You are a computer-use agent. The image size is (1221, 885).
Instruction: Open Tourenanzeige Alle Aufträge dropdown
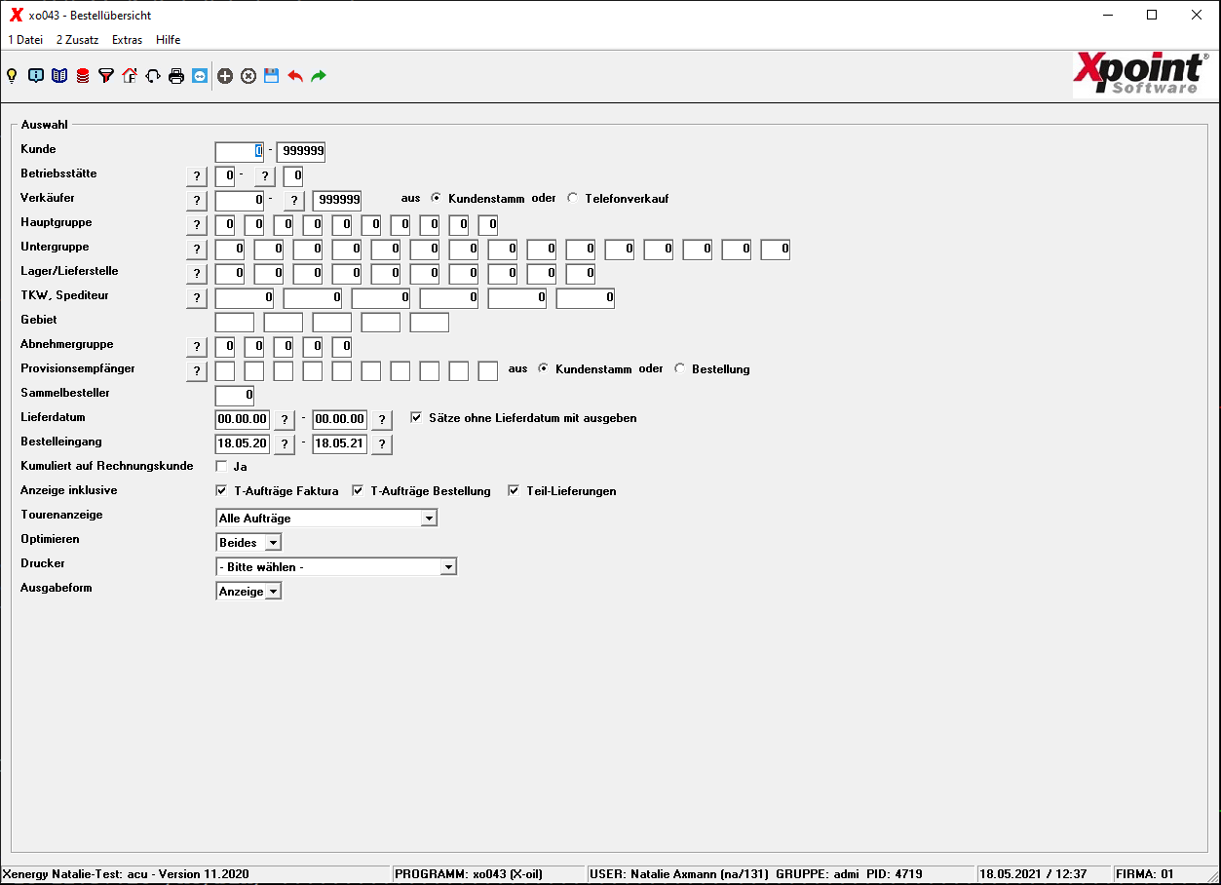[x=326, y=518]
